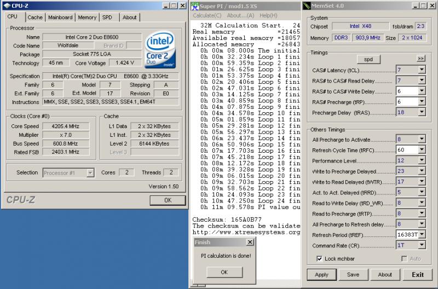Image resolution: width=438 pixels, height=289 pixels.
Task: Switch to the CPU tab
Action: point(12,16)
